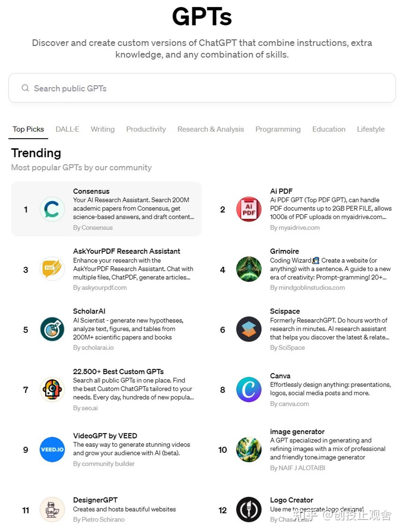Open the Writing category tab
The image size is (402, 532).
coord(103,129)
